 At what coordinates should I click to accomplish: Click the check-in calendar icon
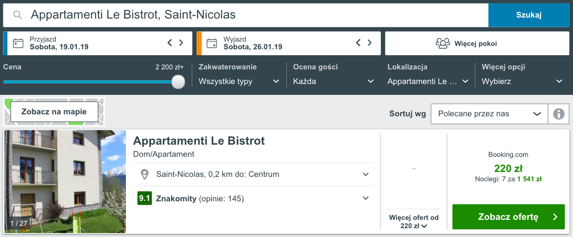(18, 43)
